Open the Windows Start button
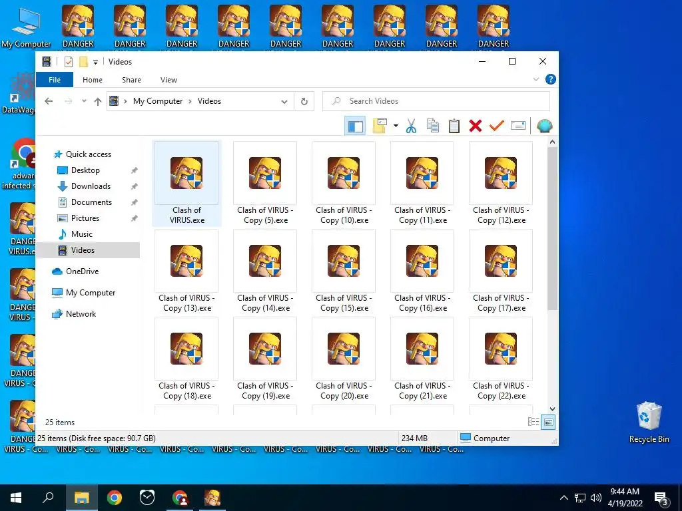Viewport: 682px width, 511px height. pyautogui.click(x=16, y=498)
